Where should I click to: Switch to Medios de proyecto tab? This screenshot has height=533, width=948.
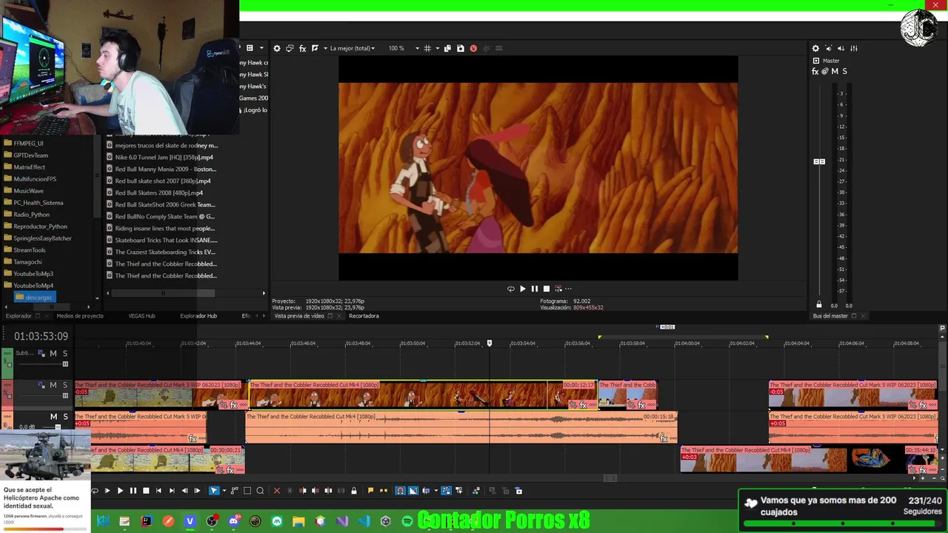point(80,316)
